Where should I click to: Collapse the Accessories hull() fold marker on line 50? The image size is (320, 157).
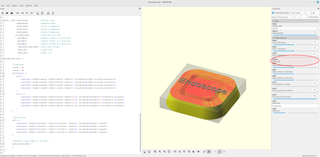(x=4, y=120)
